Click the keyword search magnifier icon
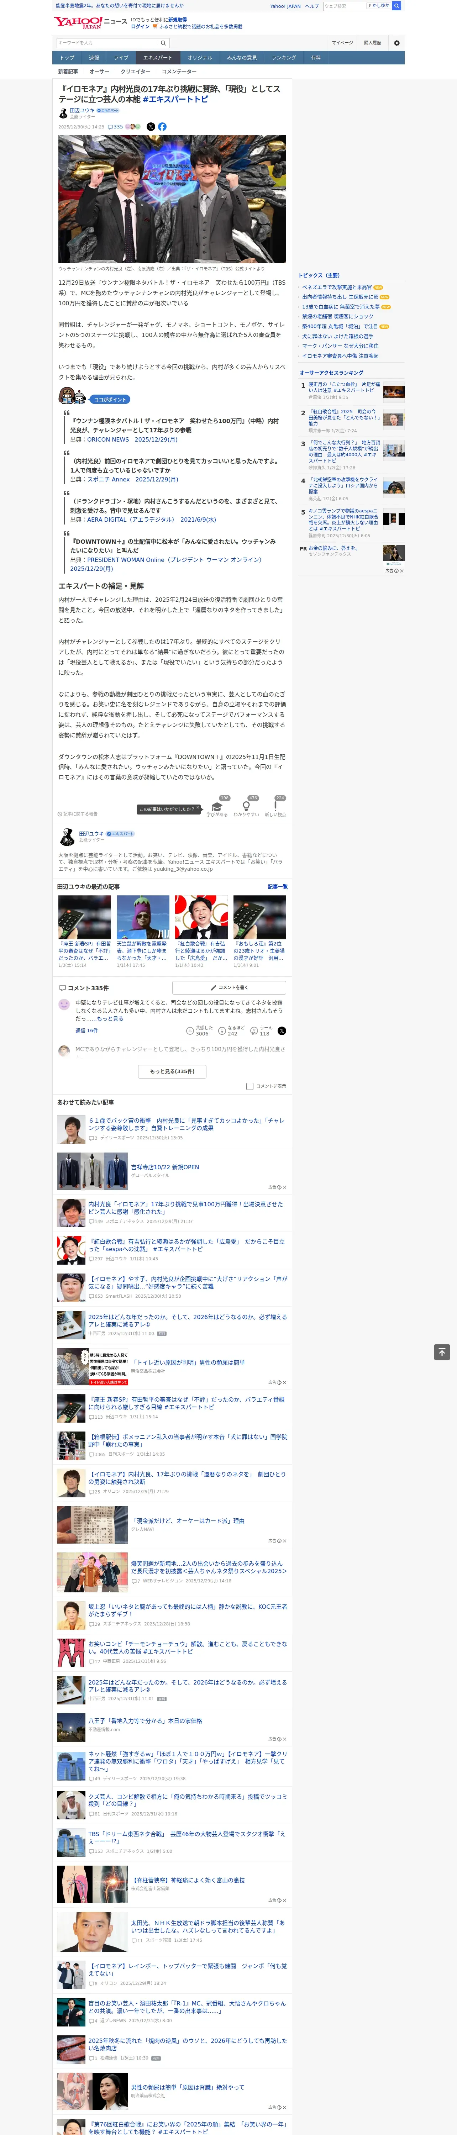This screenshot has width=457, height=2135. 163,43
